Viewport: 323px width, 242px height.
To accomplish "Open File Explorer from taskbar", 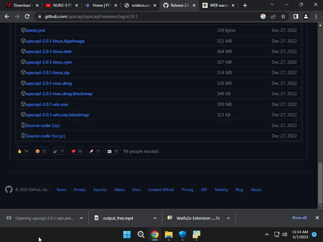I will click(168, 234).
